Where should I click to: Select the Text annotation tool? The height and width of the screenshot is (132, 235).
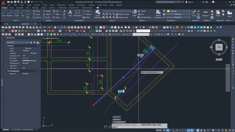click(70, 13)
